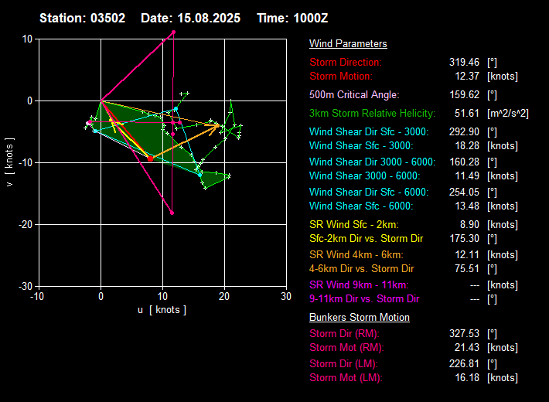Viewport: 549px width, 402px height.
Task: Click 'Wind Shear Sfc - 6000:' label
Action: (x=361, y=206)
